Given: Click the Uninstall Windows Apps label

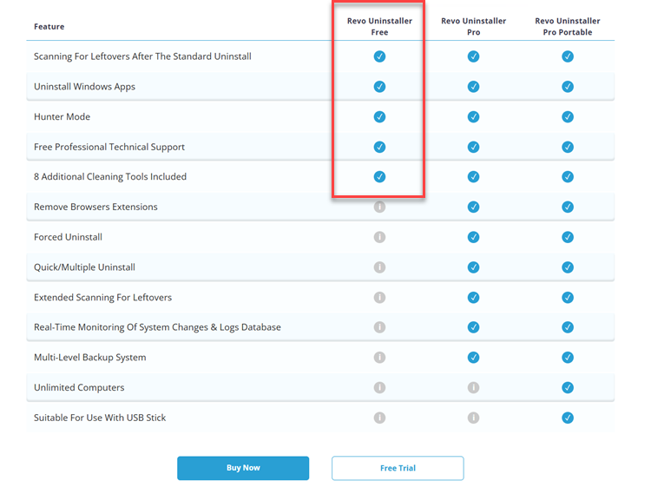Looking at the screenshot, I should (84, 86).
